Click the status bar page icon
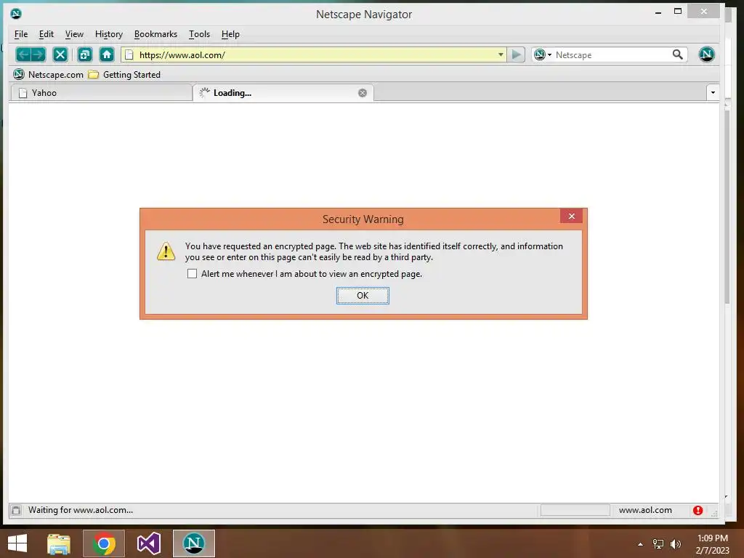This screenshot has height=558, width=744. 16,510
